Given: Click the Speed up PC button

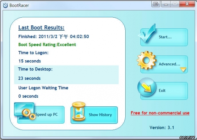Looking at the screenshot, I should tap(41, 115).
